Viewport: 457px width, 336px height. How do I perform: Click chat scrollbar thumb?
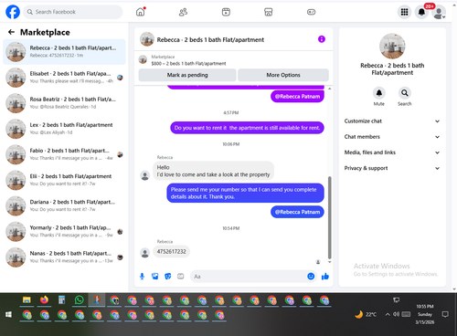coord(329,217)
